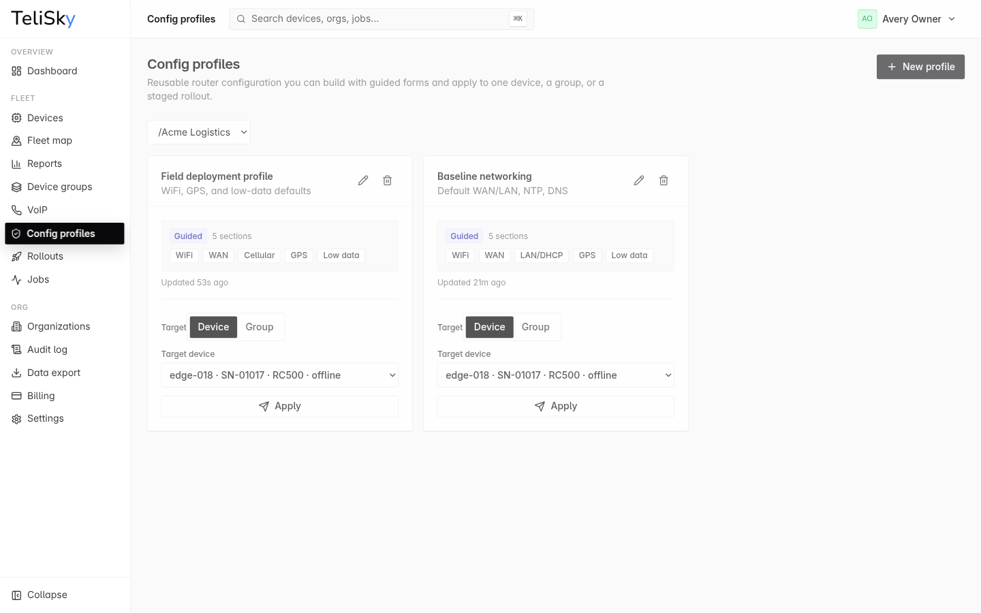This screenshot has width=981, height=613.
Task: Open the Reports section
Action: [65, 163]
